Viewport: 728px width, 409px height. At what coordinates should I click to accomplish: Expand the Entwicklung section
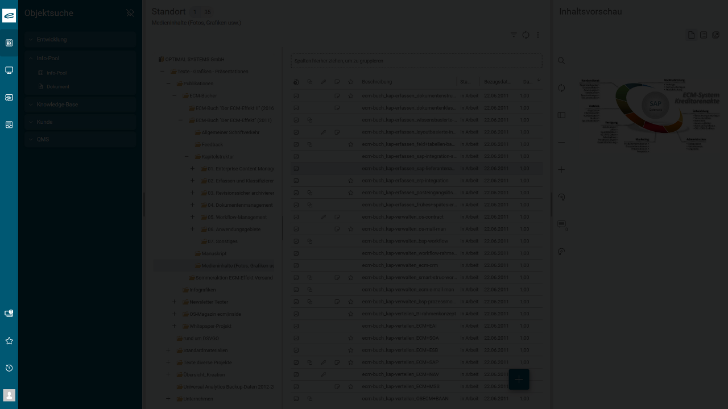[x=31, y=40]
